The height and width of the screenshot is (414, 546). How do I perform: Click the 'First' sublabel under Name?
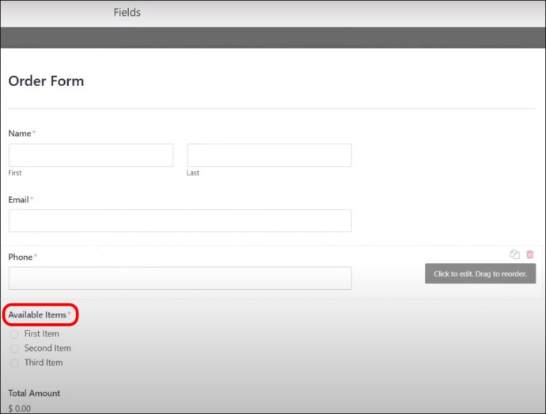pos(15,172)
